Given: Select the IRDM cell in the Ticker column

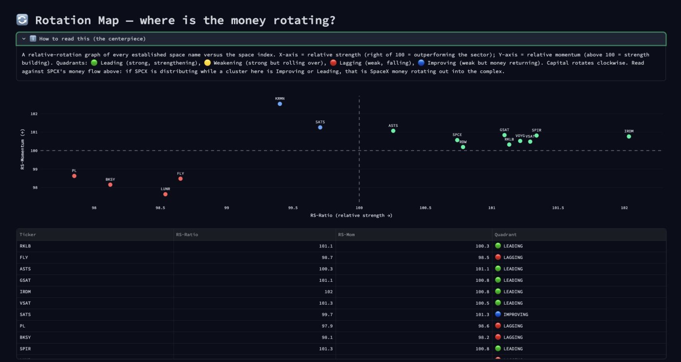Looking at the screenshot, I should [x=95, y=292].
